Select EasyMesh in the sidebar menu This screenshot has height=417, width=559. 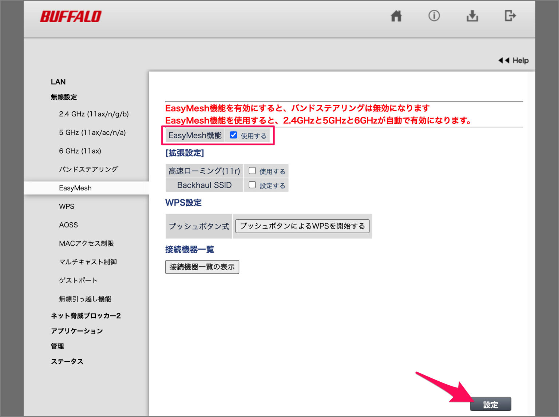pyautogui.click(x=75, y=188)
